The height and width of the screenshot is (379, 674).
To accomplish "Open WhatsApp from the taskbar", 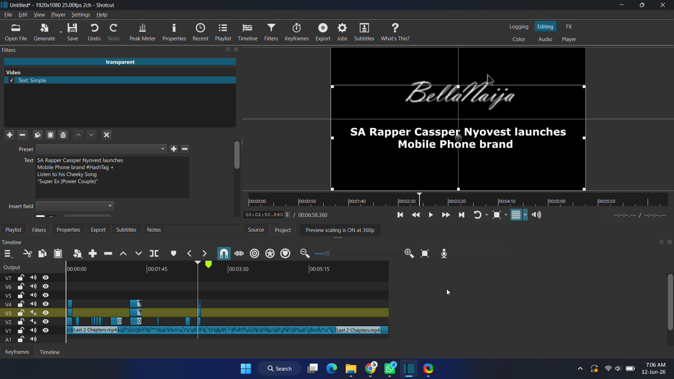I will coord(390,368).
